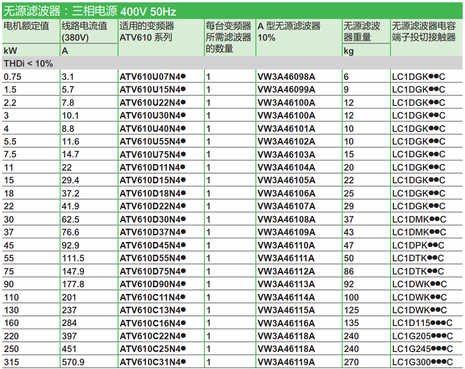Select filter reference VW3A46113A

coord(286,284)
